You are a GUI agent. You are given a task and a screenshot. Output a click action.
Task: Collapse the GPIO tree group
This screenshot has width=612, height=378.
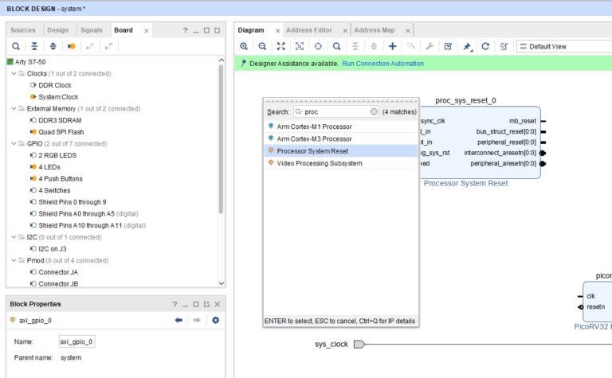pyautogui.click(x=14, y=143)
